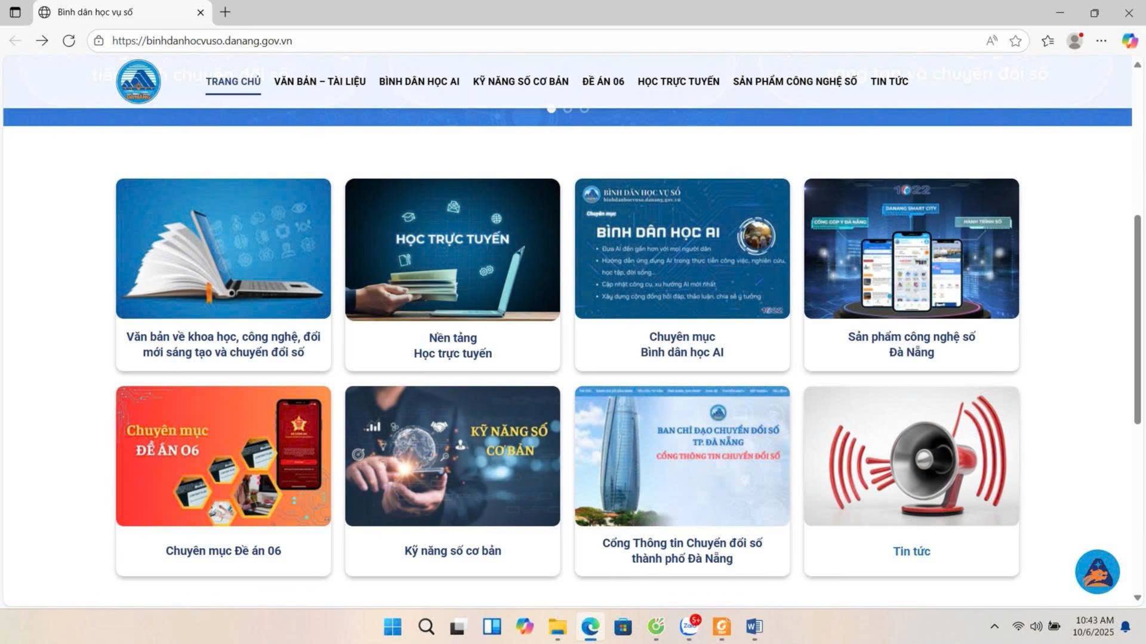Open the VĂN BẢN – TÀI LIỆU menu

(320, 82)
